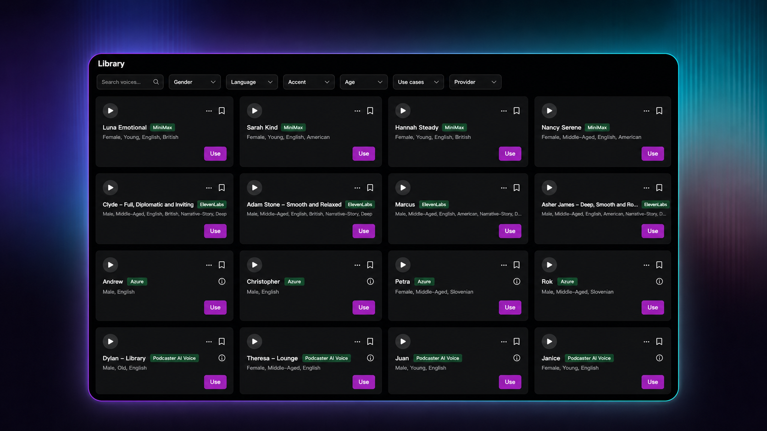
Task: Show info for Dylan – Library
Action: [x=222, y=358]
